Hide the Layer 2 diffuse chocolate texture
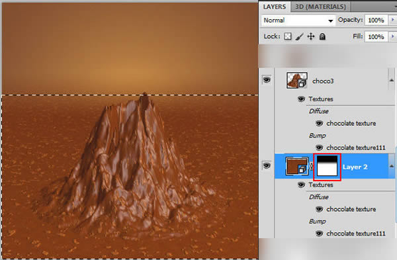Image resolution: width=397 pixels, height=260 pixels. pyautogui.click(x=320, y=209)
